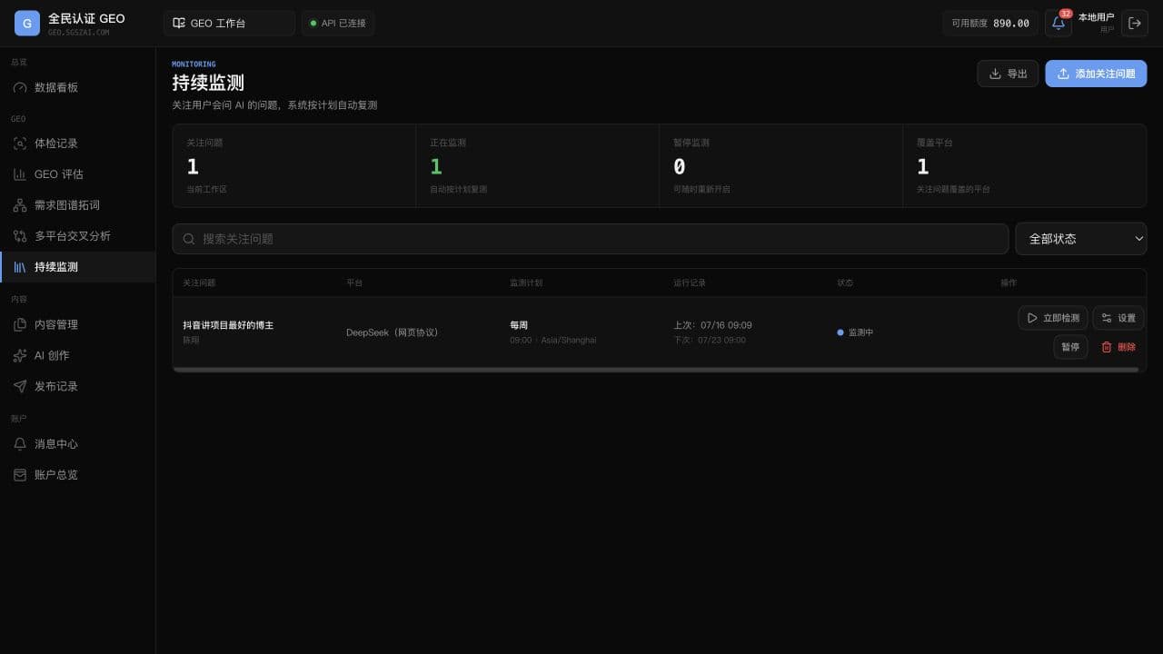Open 数据看板 in the sidebar
This screenshot has height=654, width=1163.
pyautogui.click(x=77, y=87)
